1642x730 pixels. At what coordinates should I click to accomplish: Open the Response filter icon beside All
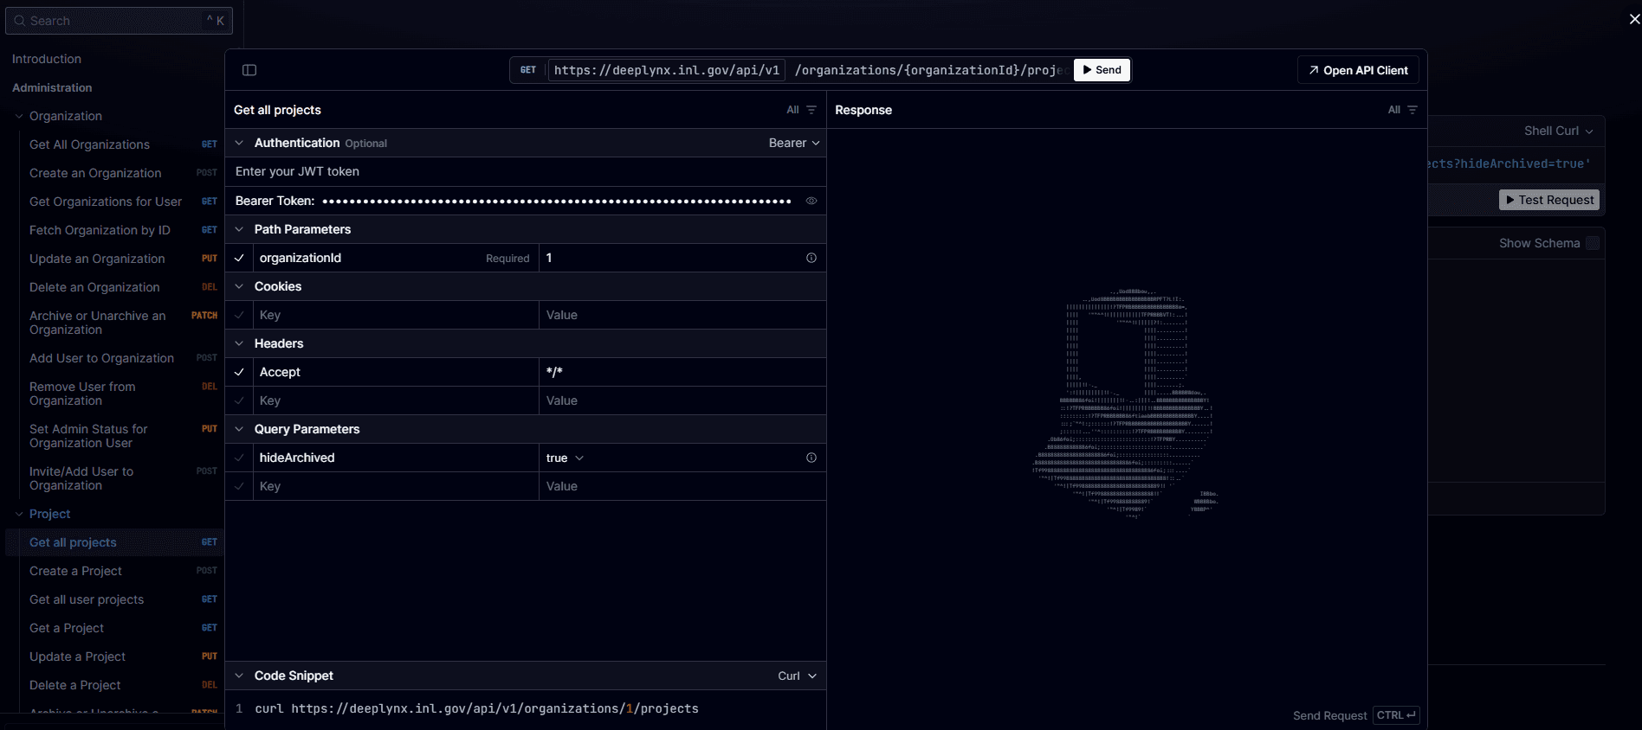point(1413,110)
